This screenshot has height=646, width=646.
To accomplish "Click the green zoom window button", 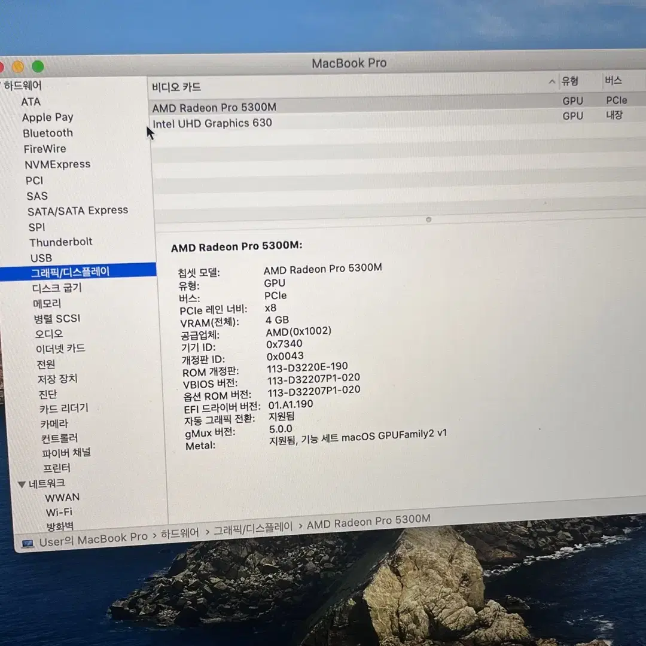I will 38,67.
